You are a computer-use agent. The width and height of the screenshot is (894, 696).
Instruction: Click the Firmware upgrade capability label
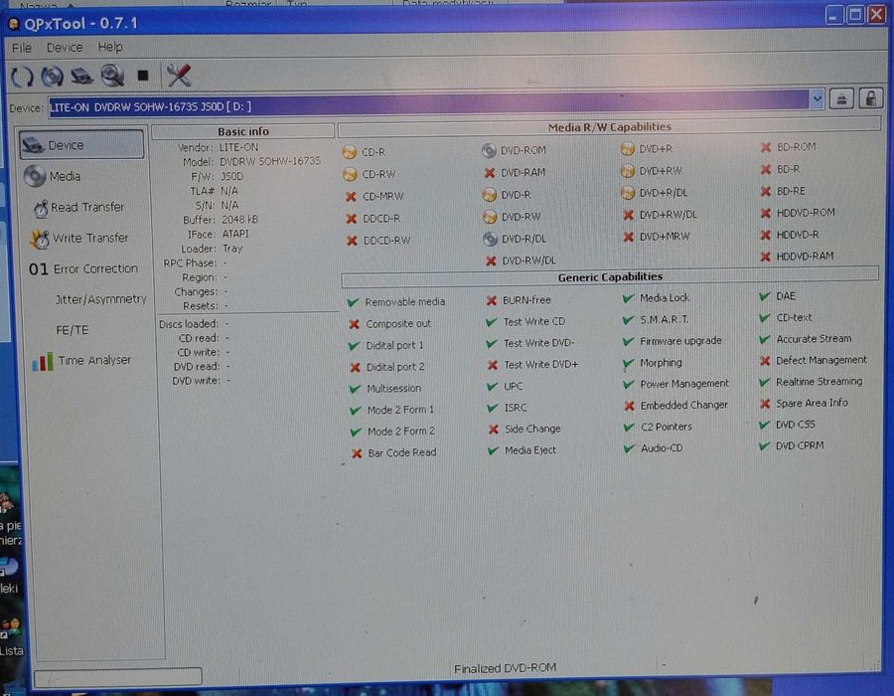pyautogui.click(x=680, y=341)
